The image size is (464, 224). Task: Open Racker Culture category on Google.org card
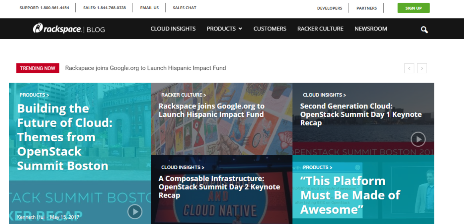coord(184,95)
